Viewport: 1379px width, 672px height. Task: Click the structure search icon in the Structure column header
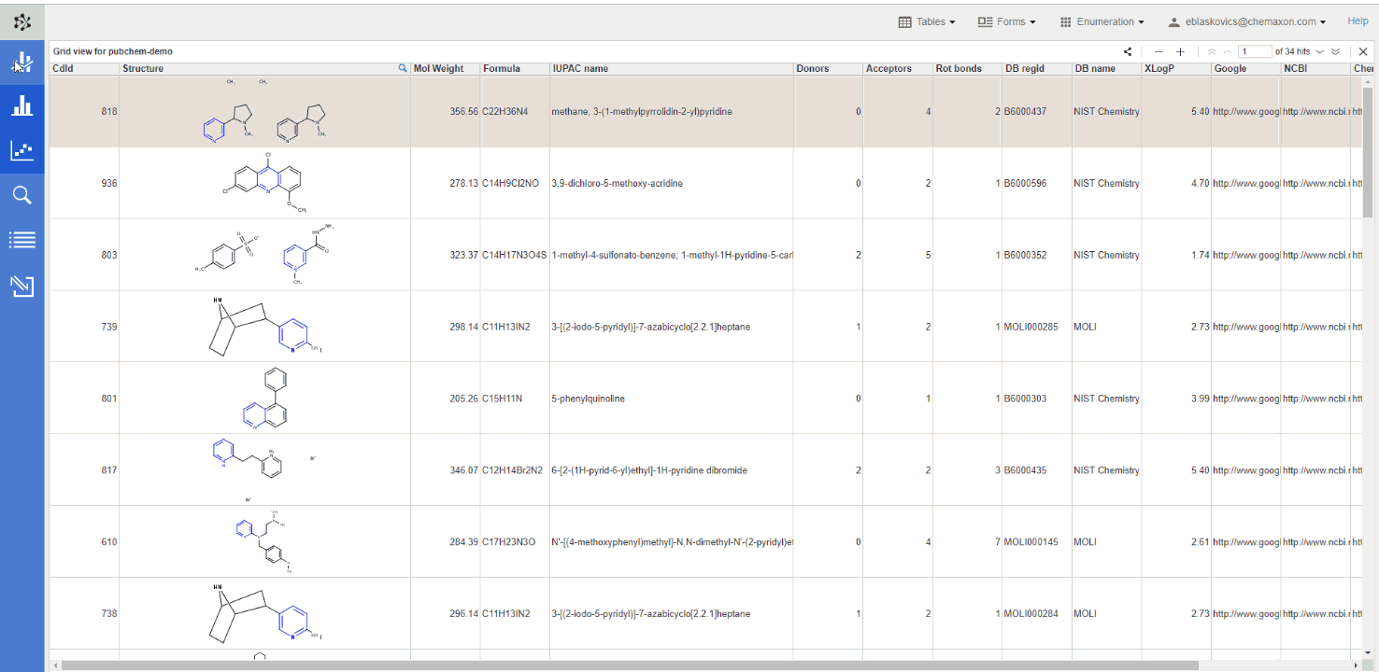(403, 68)
